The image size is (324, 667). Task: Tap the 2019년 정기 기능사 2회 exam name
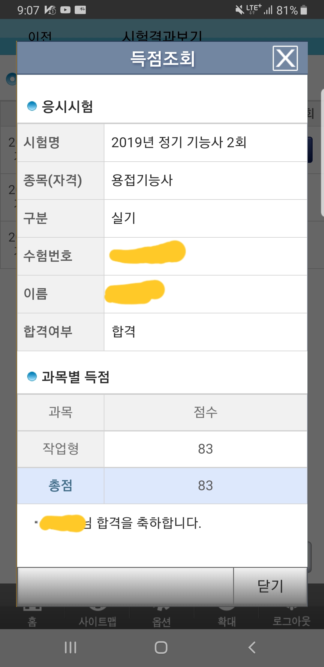click(x=179, y=142)
